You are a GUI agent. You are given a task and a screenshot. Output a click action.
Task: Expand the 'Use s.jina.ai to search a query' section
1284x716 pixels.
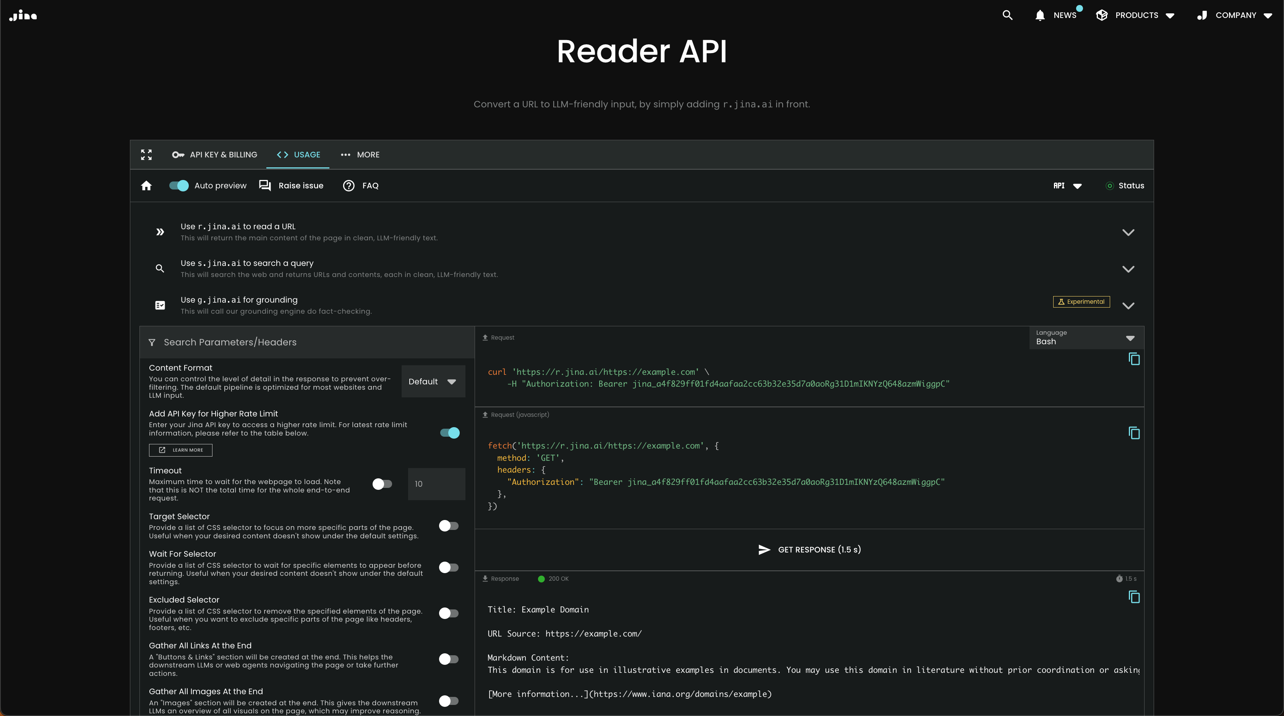(x=1128, y=269)
